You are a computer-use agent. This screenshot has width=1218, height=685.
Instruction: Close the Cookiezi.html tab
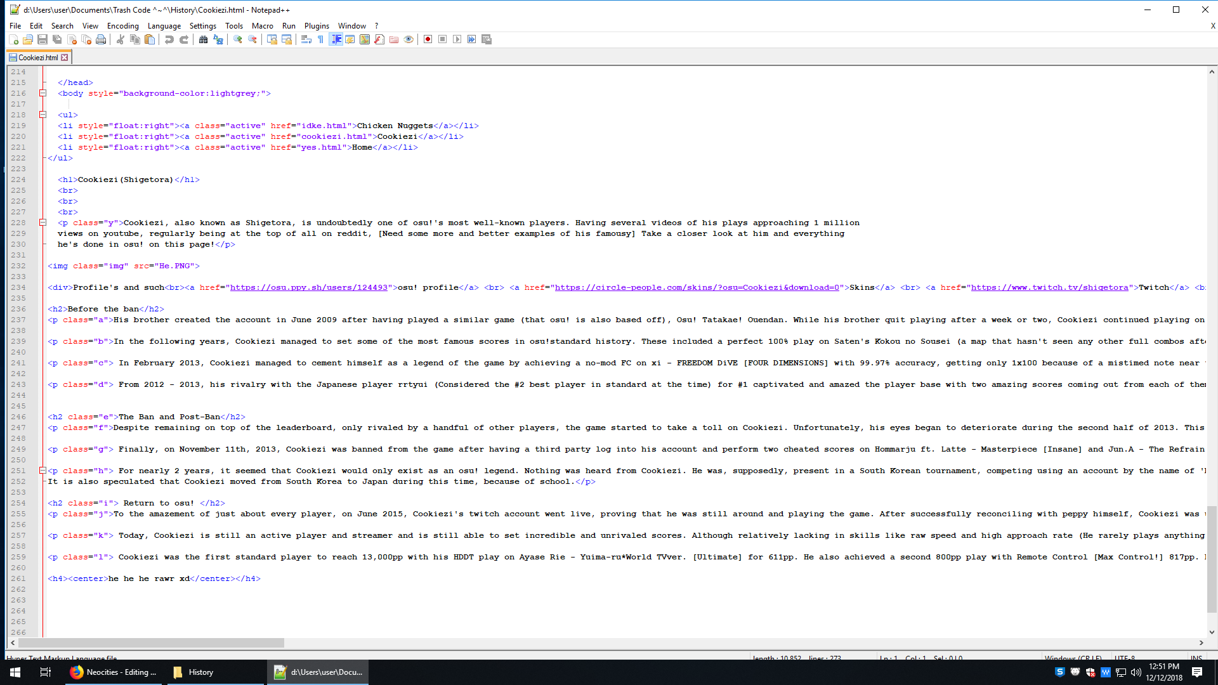(x=65, y=58)
